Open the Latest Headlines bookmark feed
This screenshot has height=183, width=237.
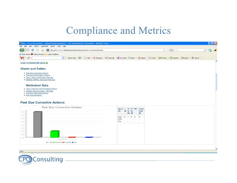52,54
